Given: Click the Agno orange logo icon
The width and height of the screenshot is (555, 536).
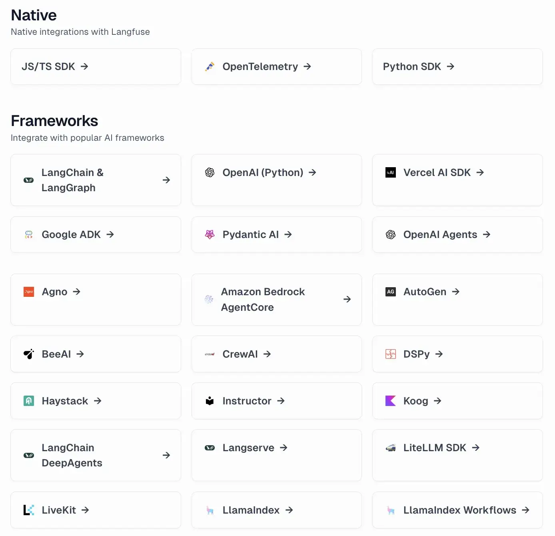Looking at the screenshot, I should click(x=29, y=292).
